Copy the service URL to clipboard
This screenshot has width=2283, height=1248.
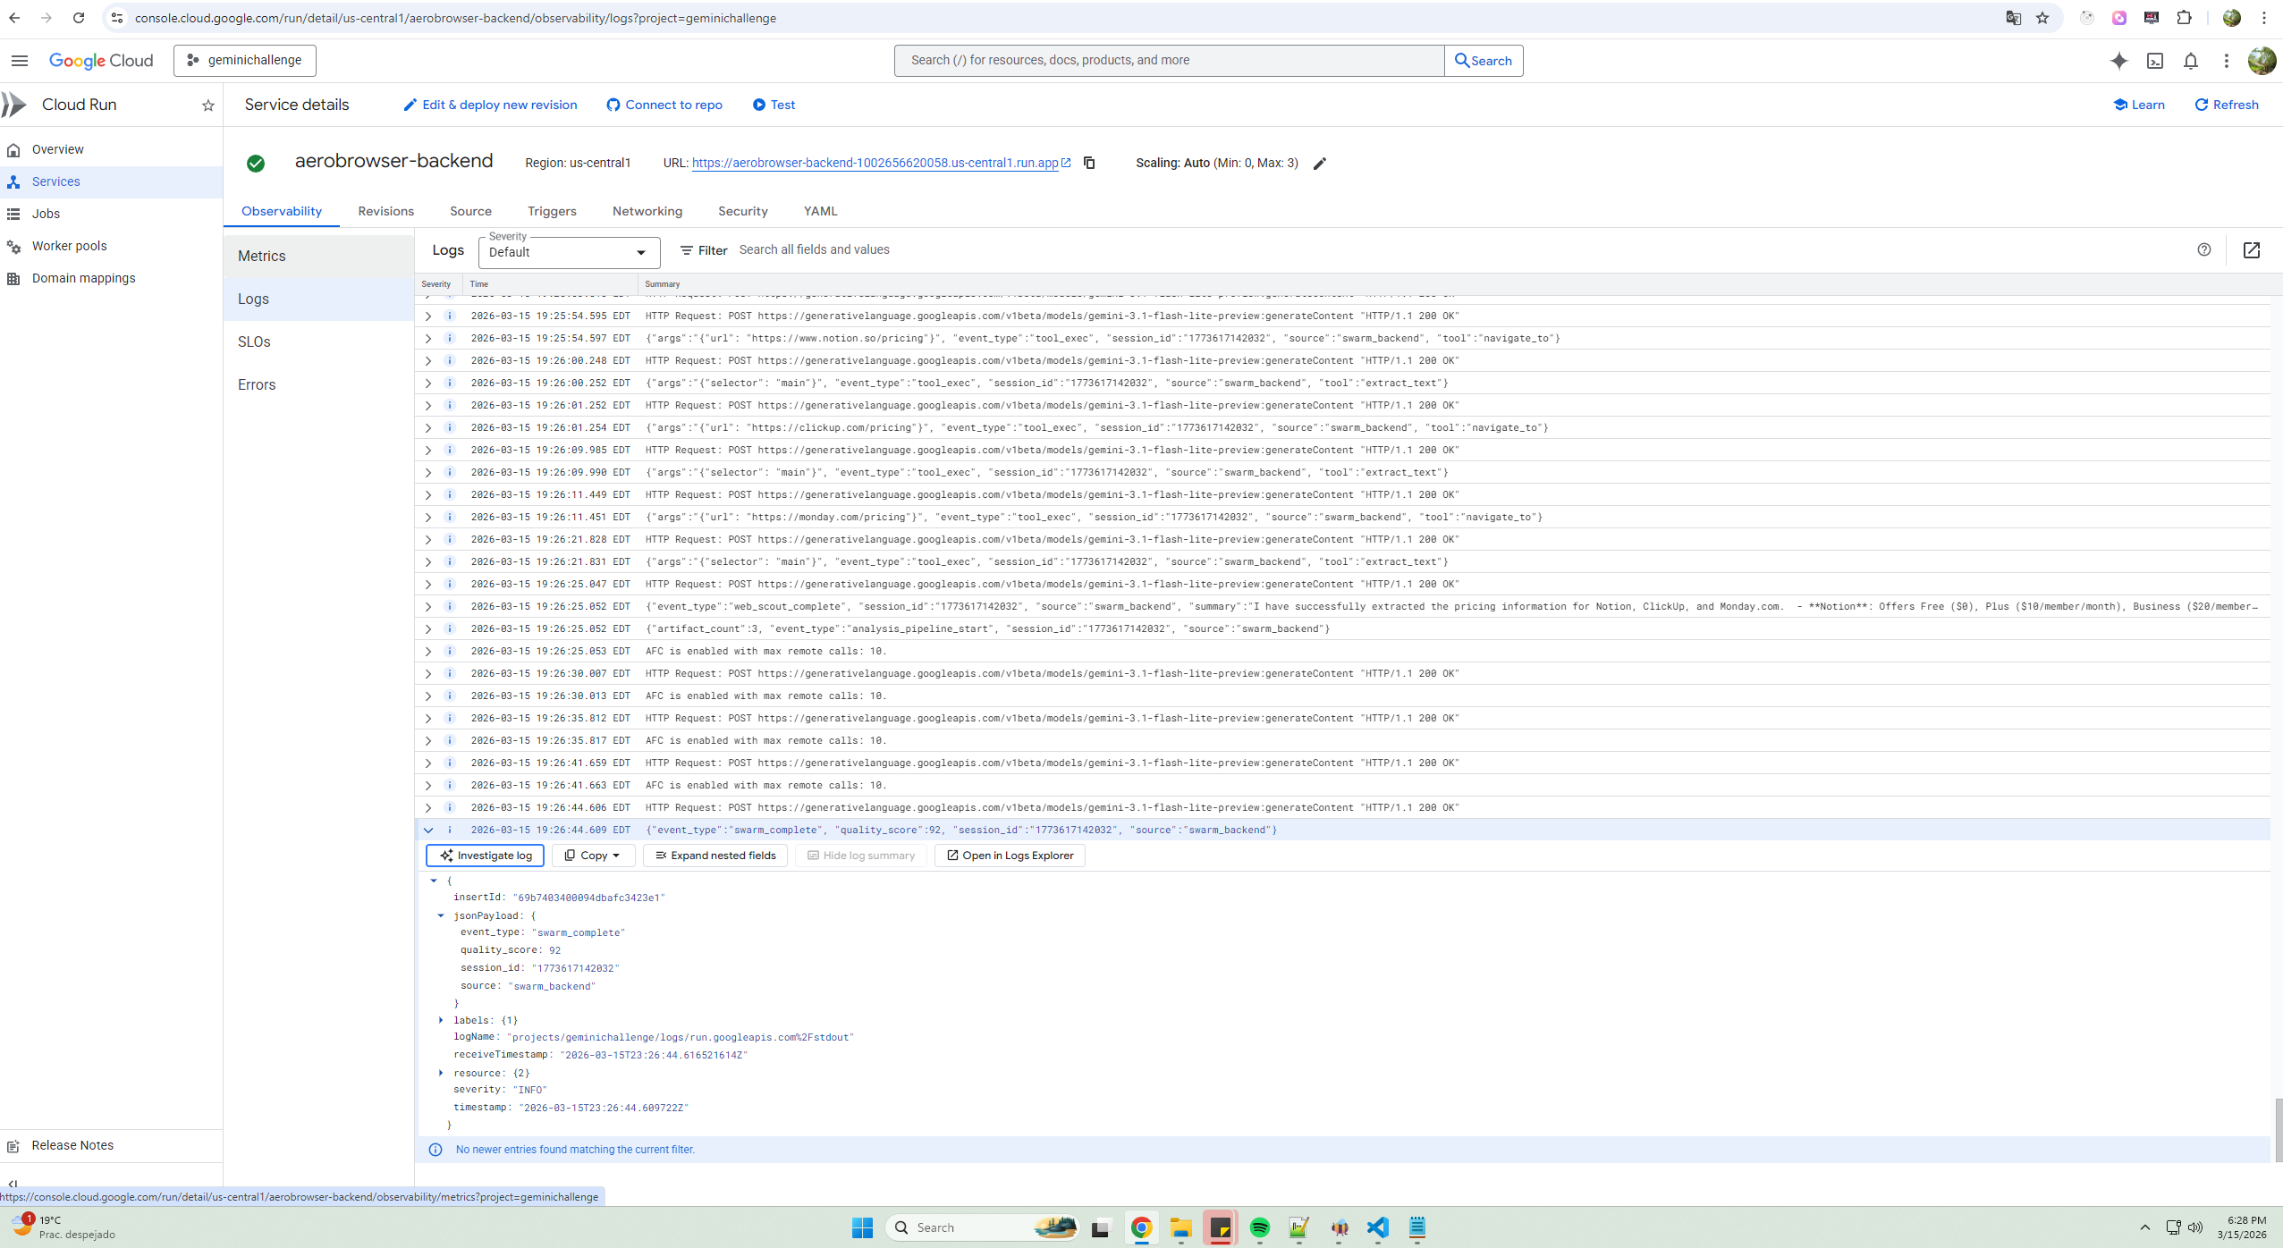click(1089, 163)
